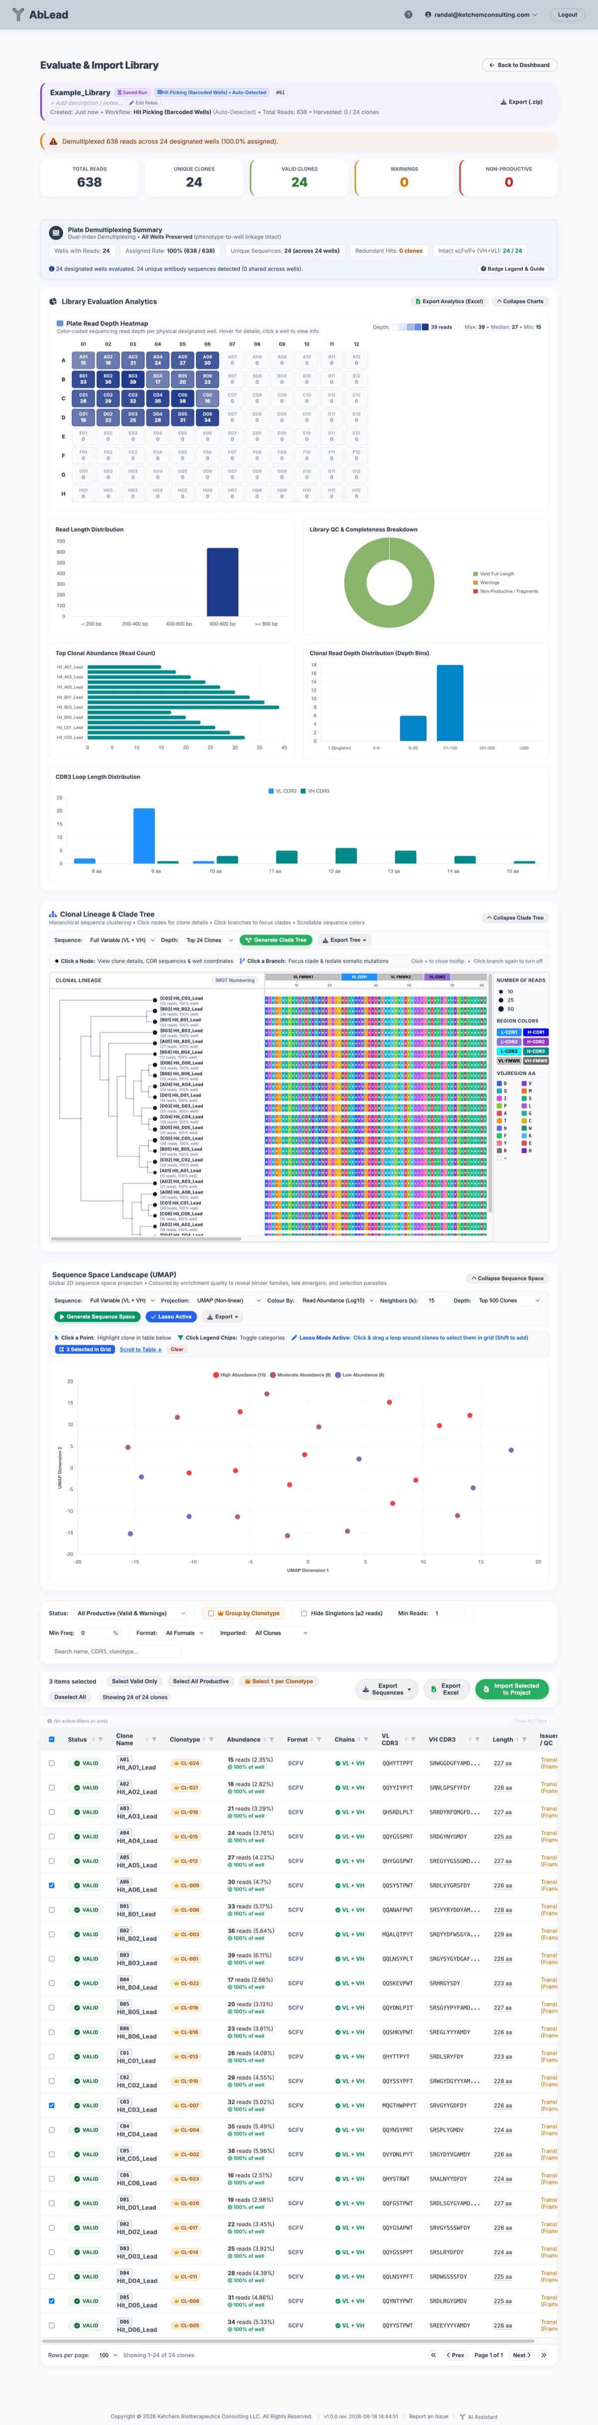
Task: Click the L-CDR1 region color swatch
Action: coord(509,1033)
